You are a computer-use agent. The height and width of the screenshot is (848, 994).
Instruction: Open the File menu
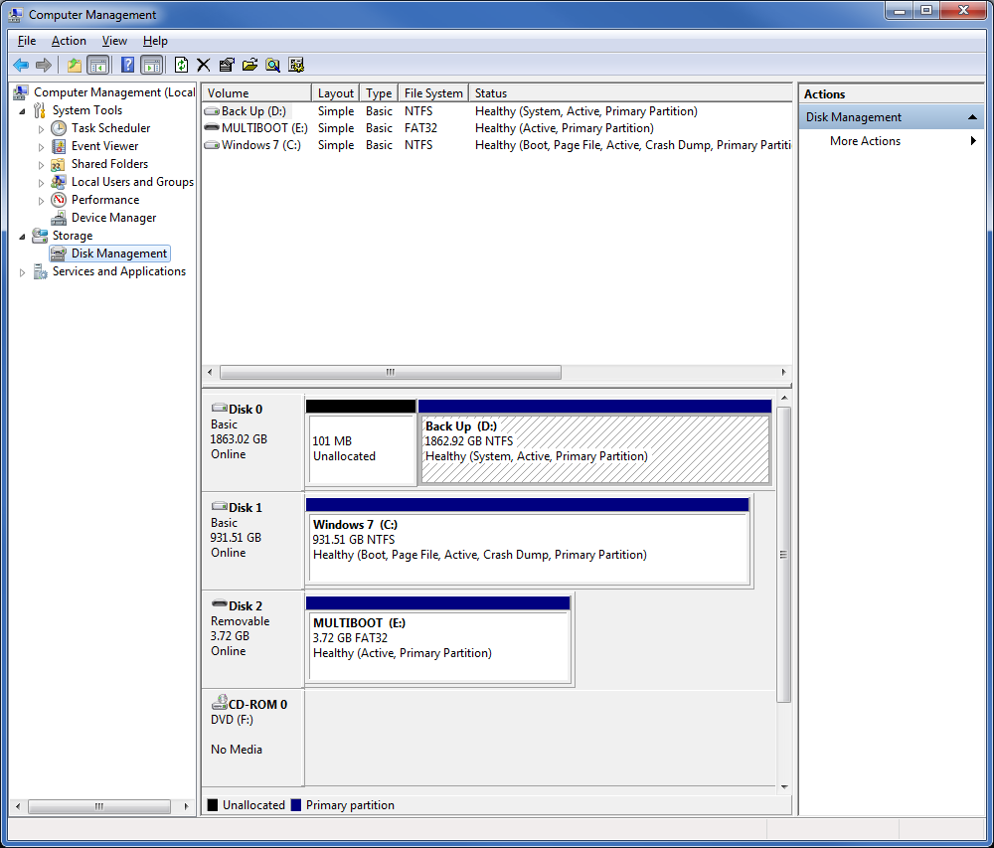click(x=27, y=41)
